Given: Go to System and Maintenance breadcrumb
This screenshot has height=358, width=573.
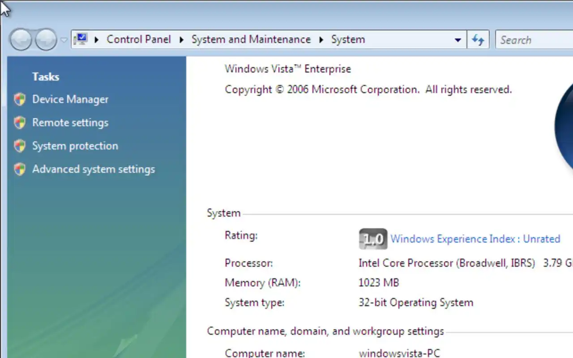Looking at the screenshot, I should (x=251, y=39).
